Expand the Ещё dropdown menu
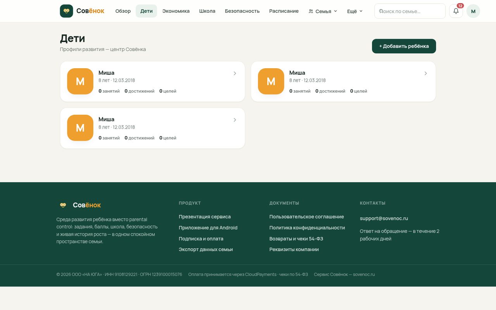The width and height of the screenshot is (496, 310). [355, 11]
